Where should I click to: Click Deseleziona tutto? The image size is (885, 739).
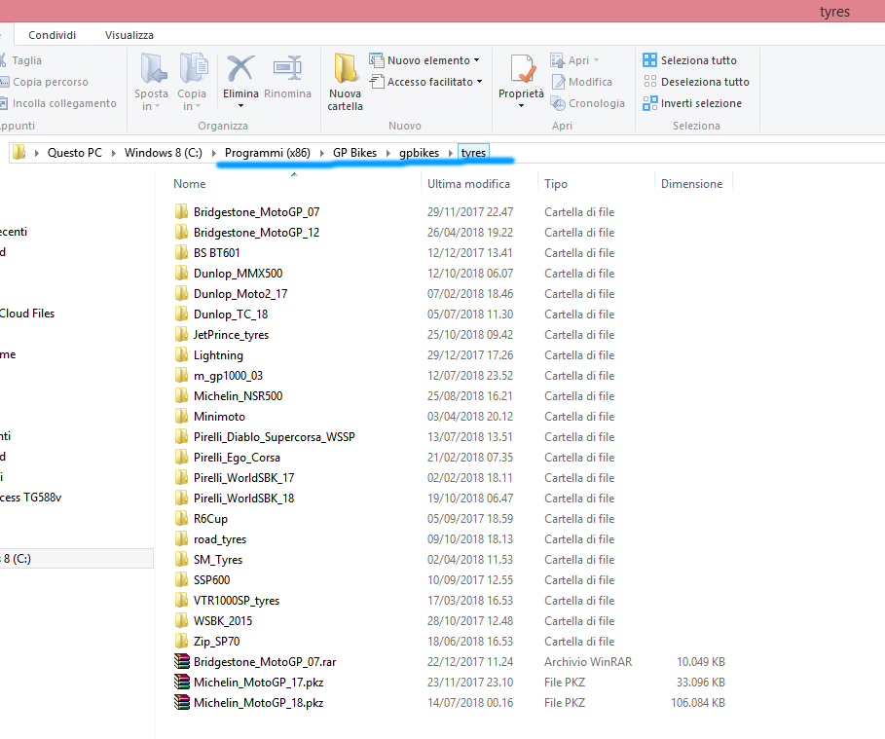tap(696, 81)
